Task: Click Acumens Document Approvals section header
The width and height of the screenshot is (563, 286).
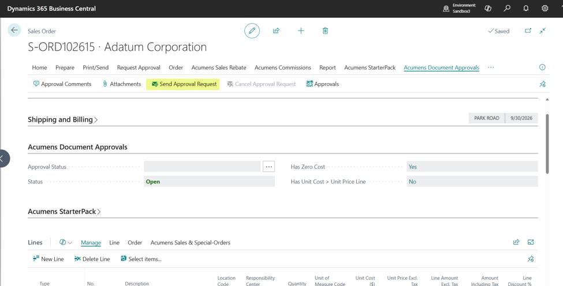Action: (x=77, y=147)
